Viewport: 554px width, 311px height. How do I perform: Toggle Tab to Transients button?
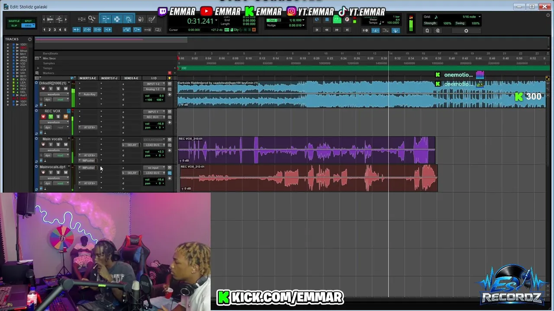point(77,30)
